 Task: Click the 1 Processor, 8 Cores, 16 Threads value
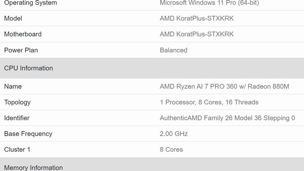[209, 102]
